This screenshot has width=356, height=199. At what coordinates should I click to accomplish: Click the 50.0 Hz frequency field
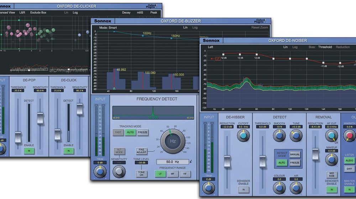[173, 162]
